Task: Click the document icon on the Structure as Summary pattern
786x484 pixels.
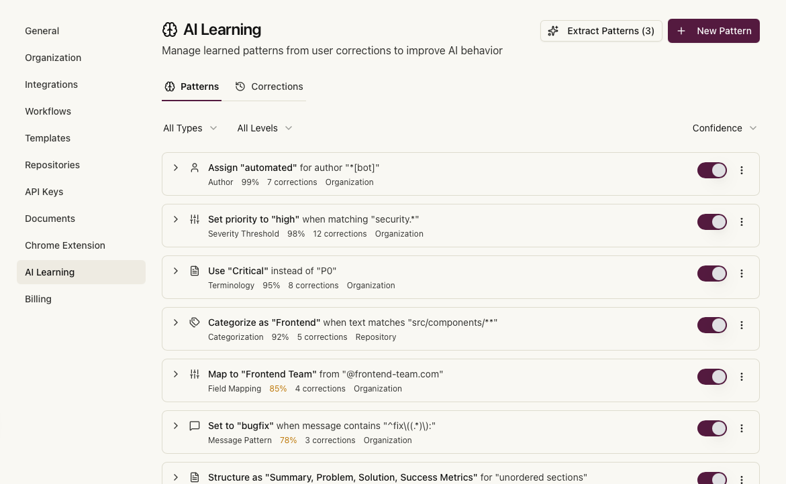Action: pyautogui.click(x=195, y=477)
